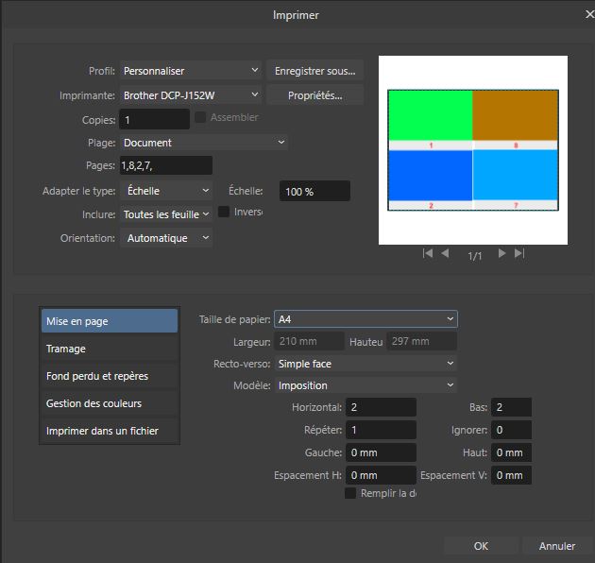Open the Modèle dropdown
595x563 pixels.
tap(365, 385)
